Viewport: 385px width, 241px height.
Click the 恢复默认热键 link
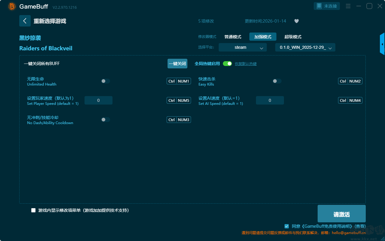click(246, 64)
